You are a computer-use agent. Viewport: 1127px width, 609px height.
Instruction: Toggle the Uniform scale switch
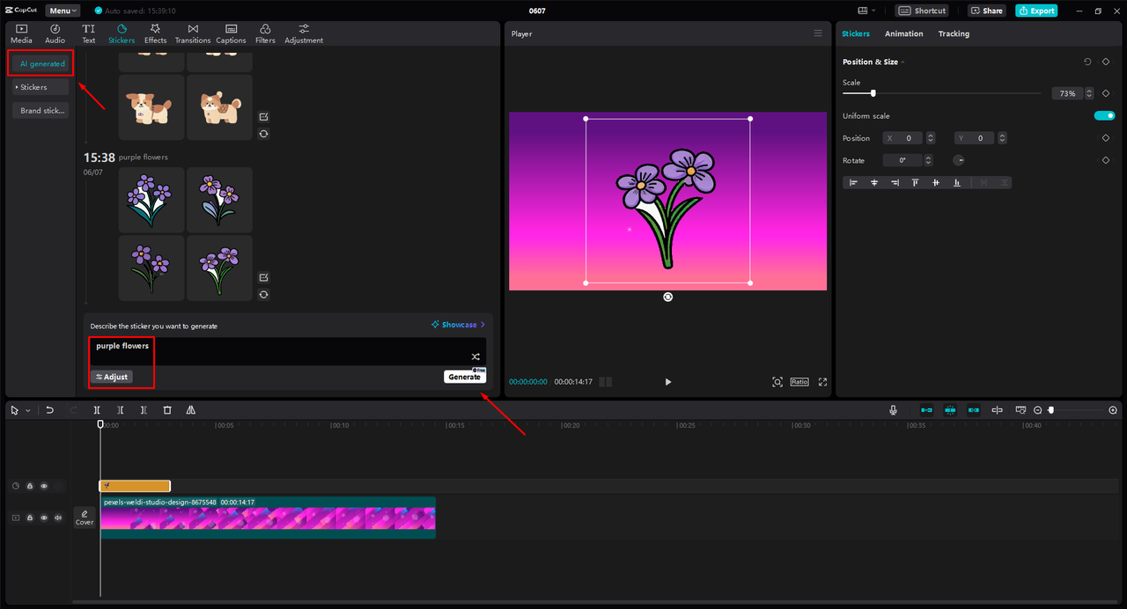1104,115
